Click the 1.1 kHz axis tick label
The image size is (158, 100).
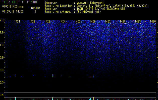click(x=2, y=32)
